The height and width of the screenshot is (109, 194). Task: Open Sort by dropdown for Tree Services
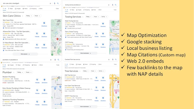[x=102, y=71]
